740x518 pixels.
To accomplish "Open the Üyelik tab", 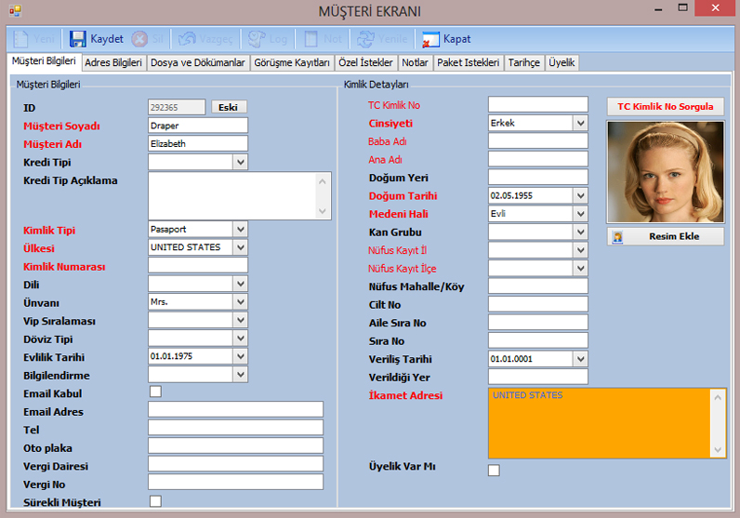I will coord(562,63).
